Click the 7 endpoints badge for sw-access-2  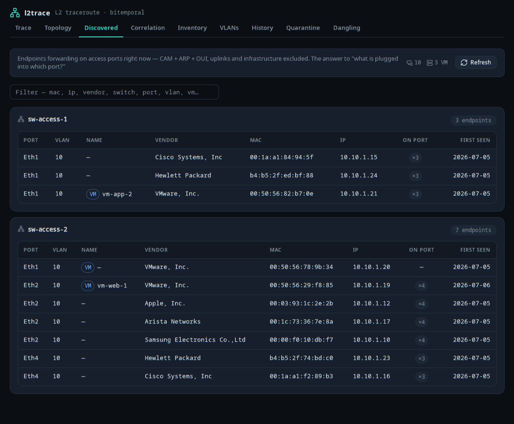[473, 230]
